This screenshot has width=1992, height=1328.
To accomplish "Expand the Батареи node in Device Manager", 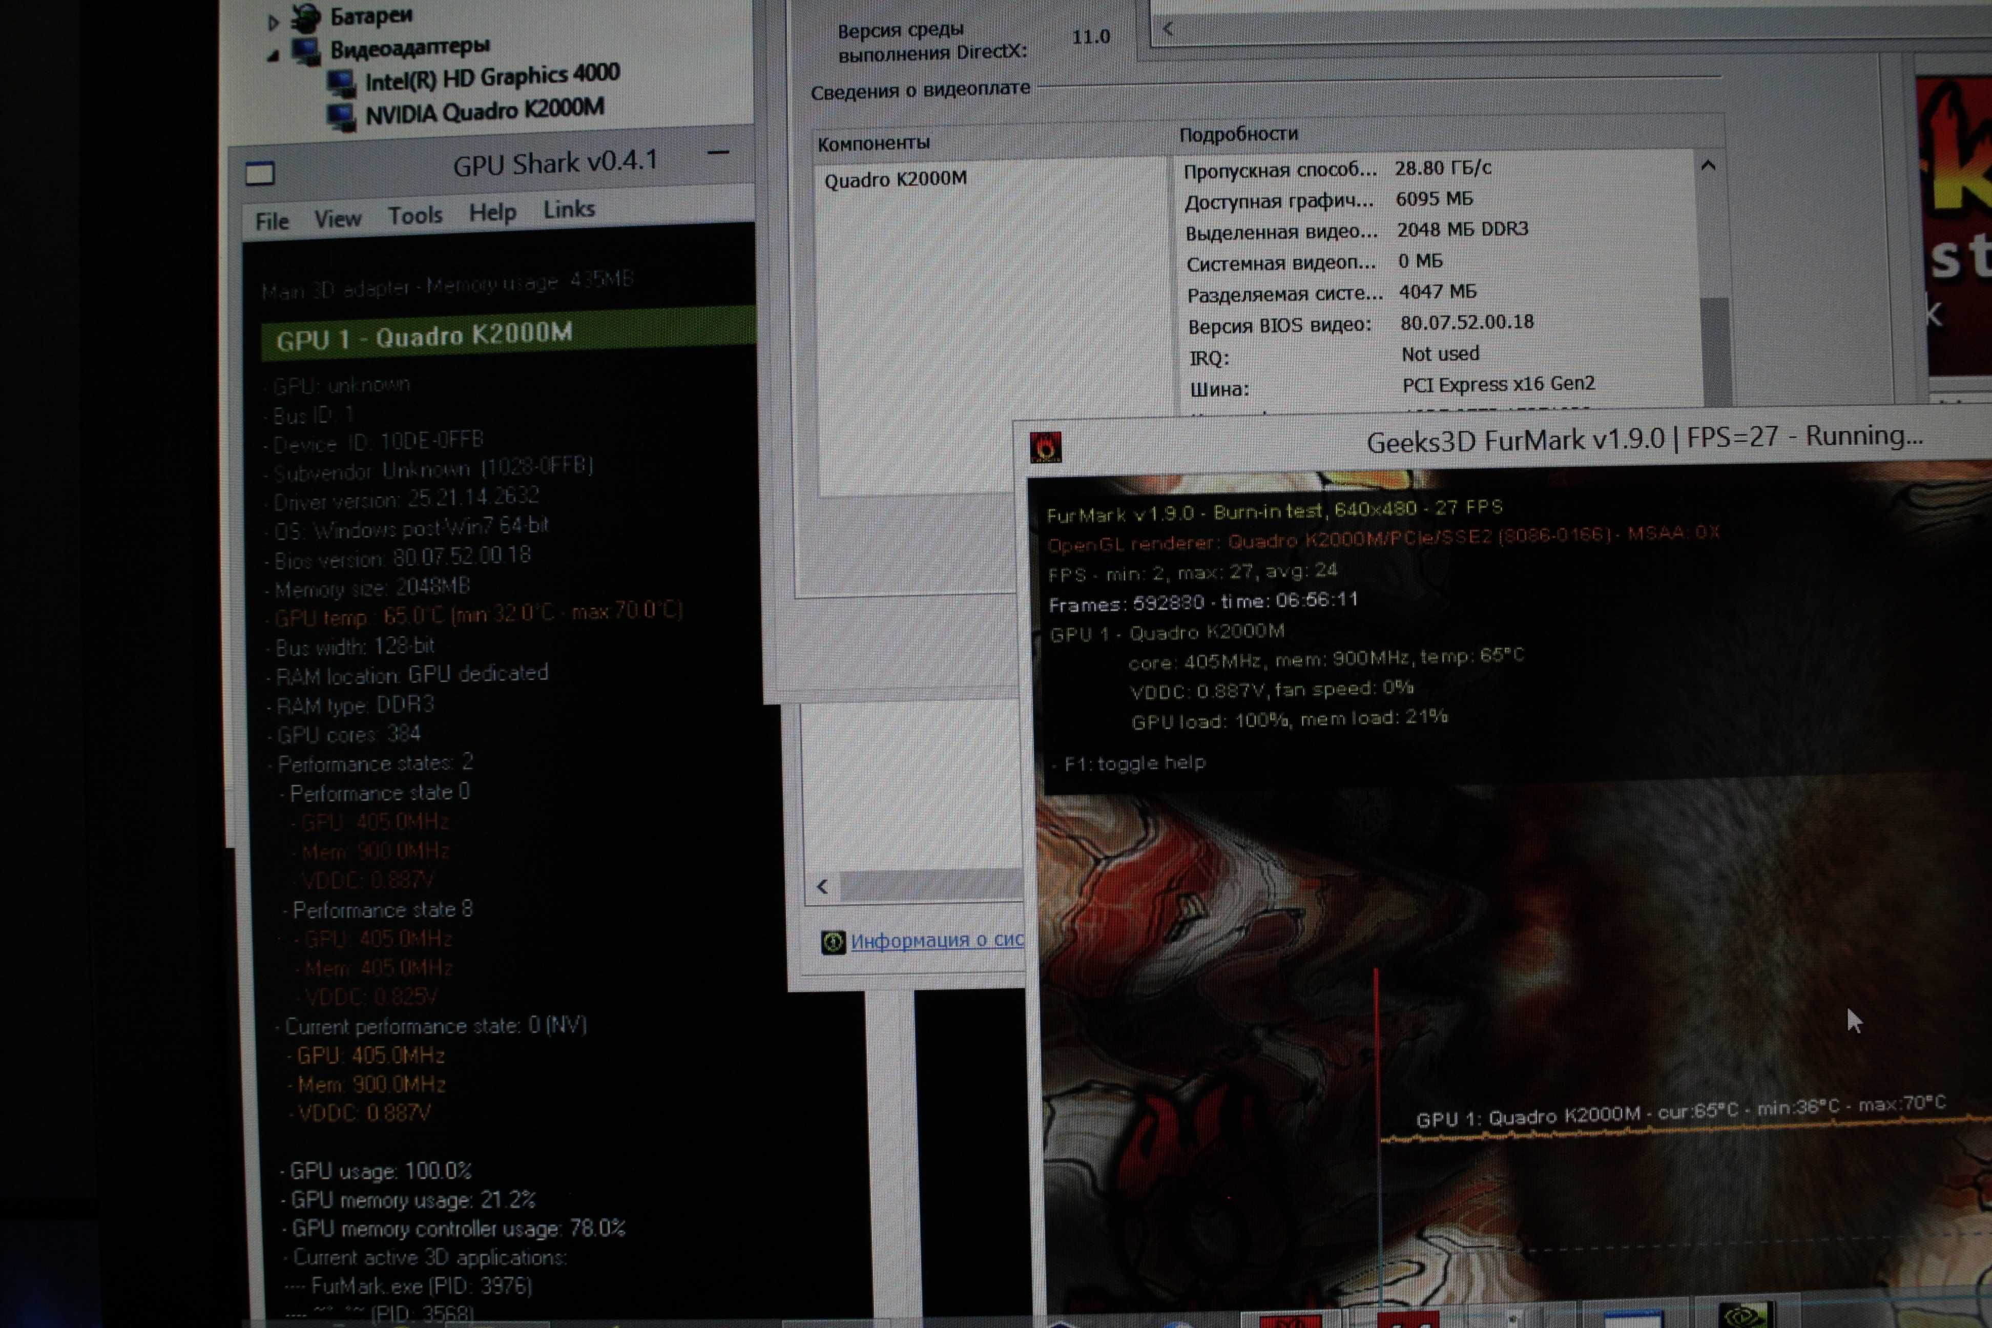I will [273, 23].
